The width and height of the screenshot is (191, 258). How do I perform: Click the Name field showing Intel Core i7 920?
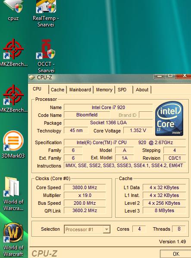pyautogui.click(x=108, y=107)
